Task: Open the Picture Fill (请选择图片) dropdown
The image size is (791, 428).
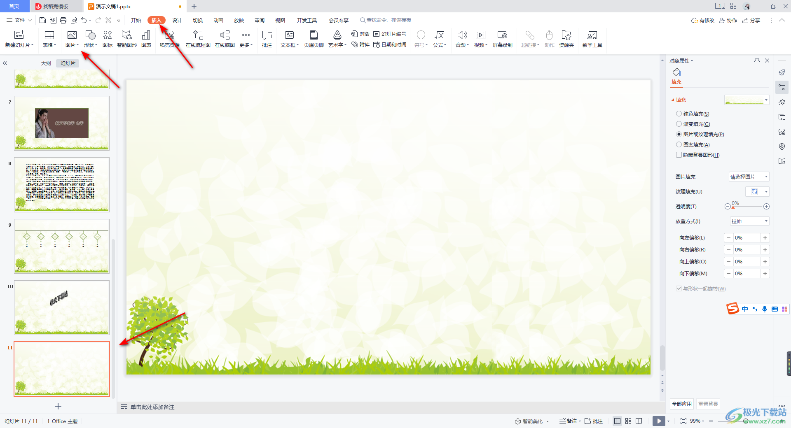Action: [x=749, y=177]
